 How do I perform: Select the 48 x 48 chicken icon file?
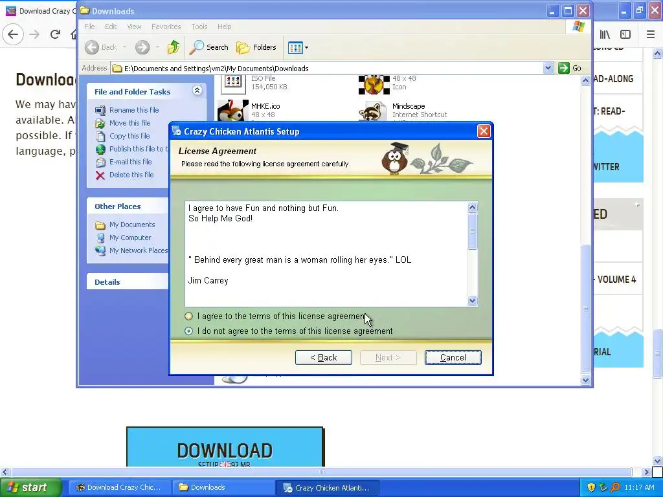pyautogui.click(x=374, y=85)
